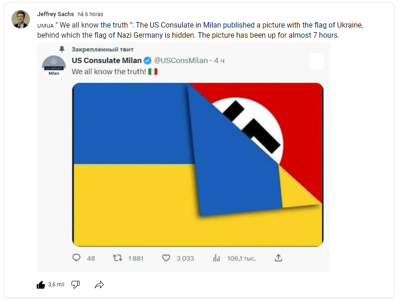
Task: Click the "há 6 horas" timestamp
Action: tap(90, 14)
